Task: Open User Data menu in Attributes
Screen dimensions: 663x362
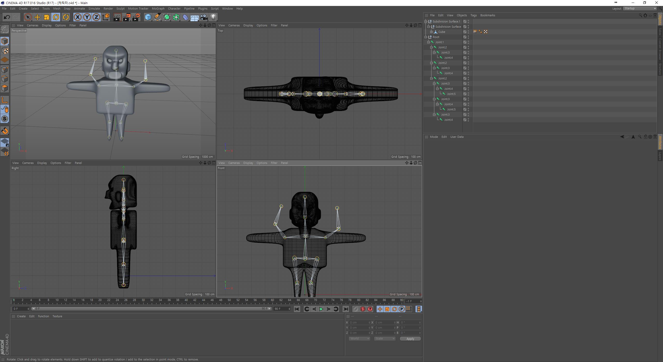Action: click(x=457, y=137)
